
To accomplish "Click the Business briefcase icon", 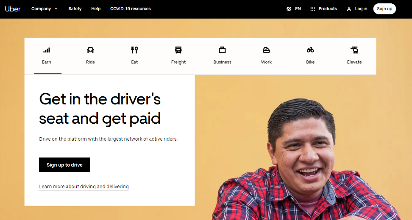I will click(222, 50).
